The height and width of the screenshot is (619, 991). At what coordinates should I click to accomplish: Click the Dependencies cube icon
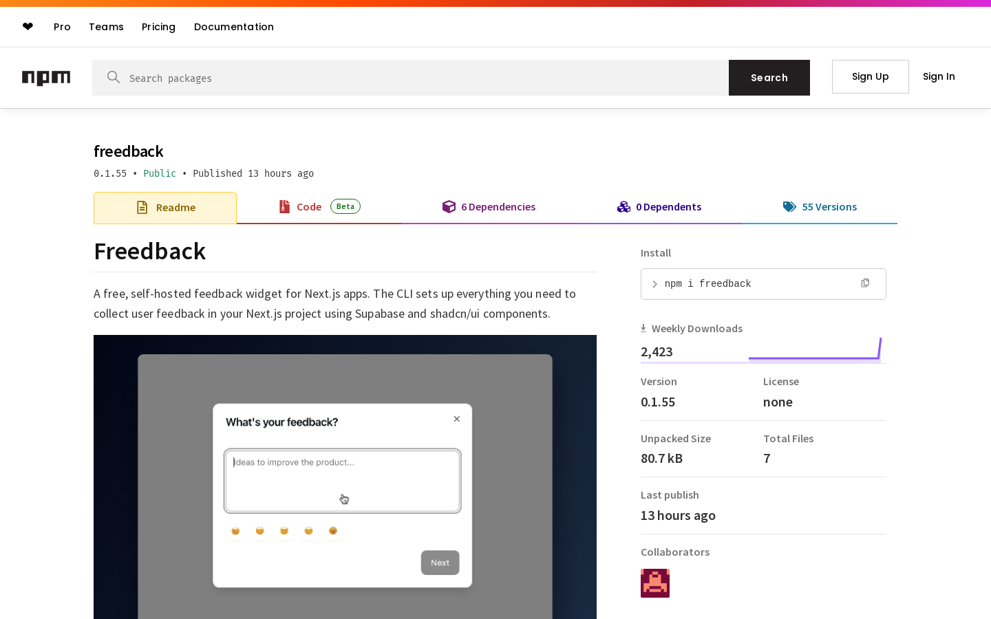click(x=449, y=207)
